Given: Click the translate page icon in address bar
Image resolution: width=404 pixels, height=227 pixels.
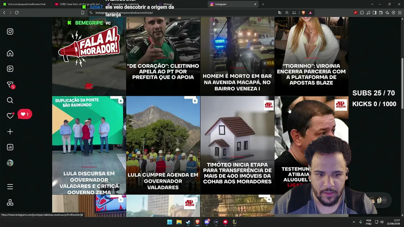Looking at the screenshot, I should [x=280, y=13].
